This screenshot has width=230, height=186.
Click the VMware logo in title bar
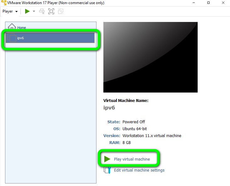point(3,3)
